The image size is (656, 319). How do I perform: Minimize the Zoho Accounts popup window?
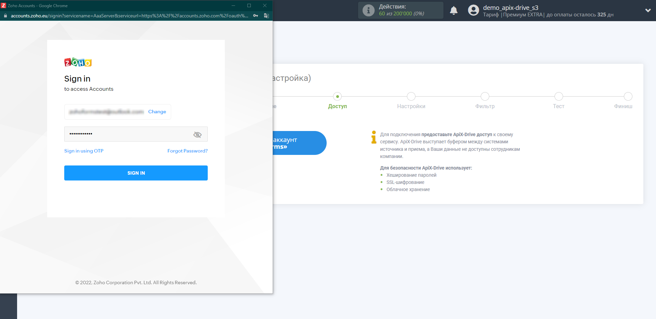(x=233, y=5)
